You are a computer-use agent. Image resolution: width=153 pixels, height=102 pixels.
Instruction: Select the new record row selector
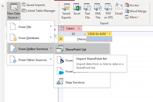click(x=61, y=39)
